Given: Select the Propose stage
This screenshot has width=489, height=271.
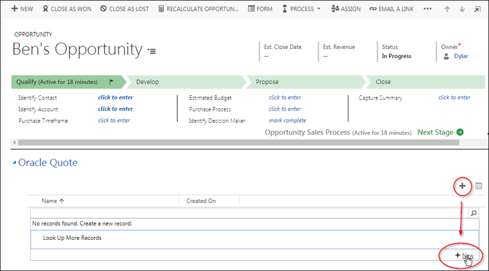Looking at the screenshot, I should (x=268, y=82).
